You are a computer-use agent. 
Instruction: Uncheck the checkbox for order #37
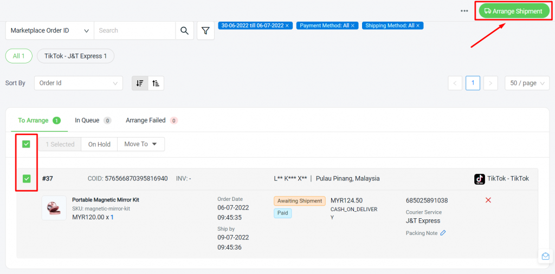[26, 179]
